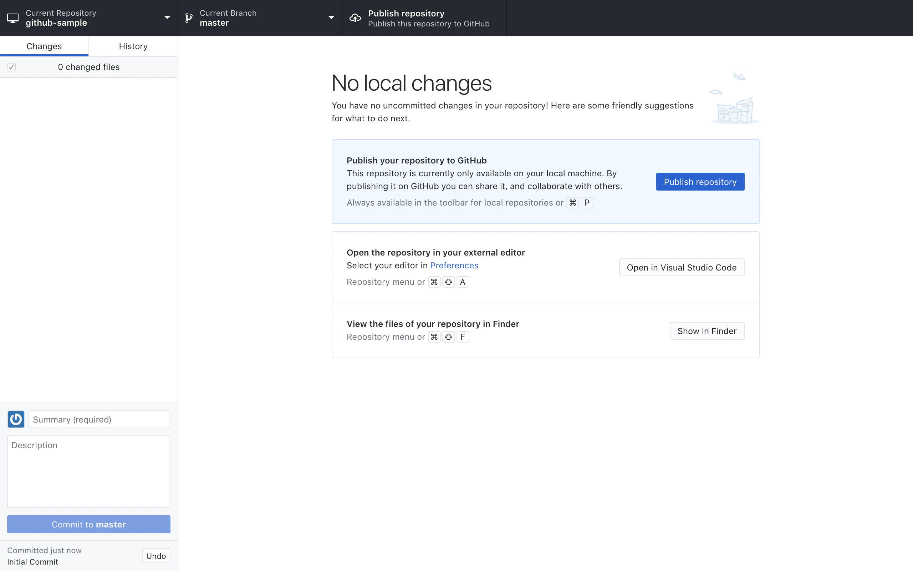Viewport: 913px width, 571px height.
Task: Click the user avatar beside Summary
Action: coord(16,419)
